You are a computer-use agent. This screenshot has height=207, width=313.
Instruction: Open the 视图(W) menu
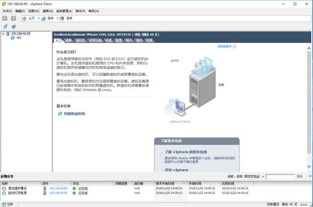pos(34,11)
